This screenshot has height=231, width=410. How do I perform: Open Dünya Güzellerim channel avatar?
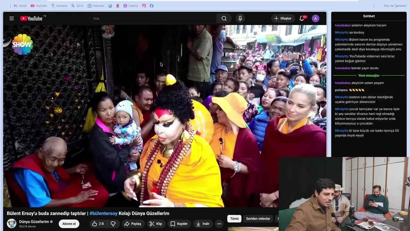[x=12, y=224]
